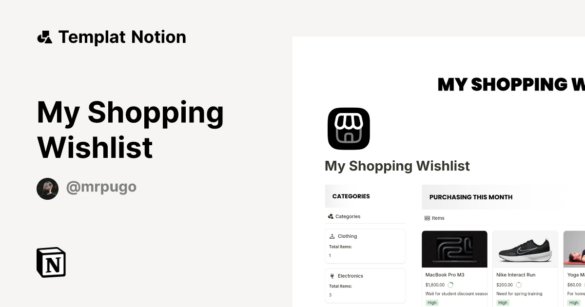Click the plug icon on the Electronics card
The image size is (585, 307).
(x=332, y=275)
